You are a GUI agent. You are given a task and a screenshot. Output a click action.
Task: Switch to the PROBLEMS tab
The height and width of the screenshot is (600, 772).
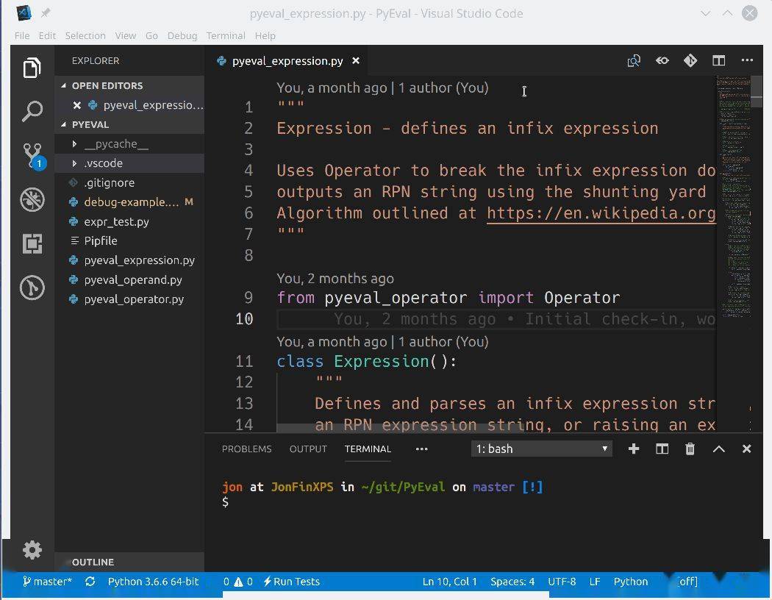[246, 449]
